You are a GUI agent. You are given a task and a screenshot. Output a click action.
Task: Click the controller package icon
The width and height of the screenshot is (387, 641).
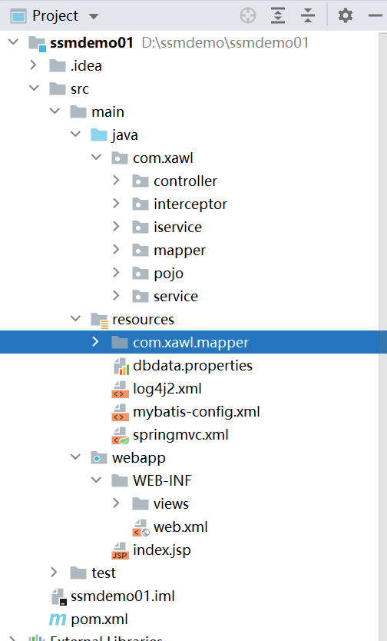point(141,181)
